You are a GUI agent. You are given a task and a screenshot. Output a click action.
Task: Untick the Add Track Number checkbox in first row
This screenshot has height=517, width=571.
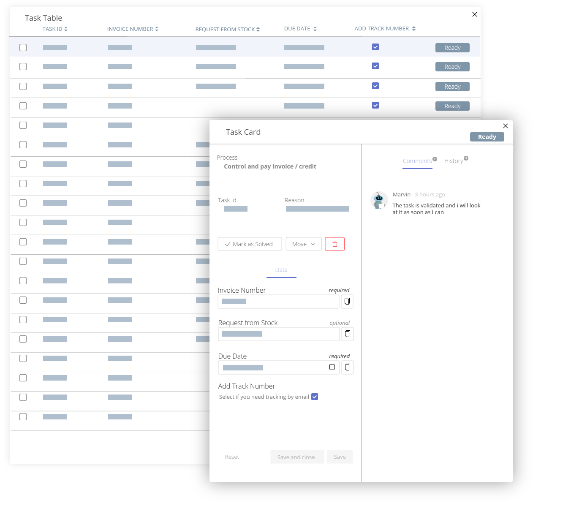coord(375,47)
